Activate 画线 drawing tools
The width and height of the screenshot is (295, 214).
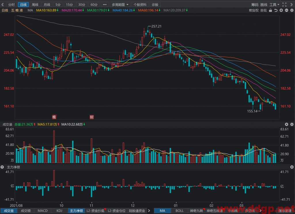(264, 5)
